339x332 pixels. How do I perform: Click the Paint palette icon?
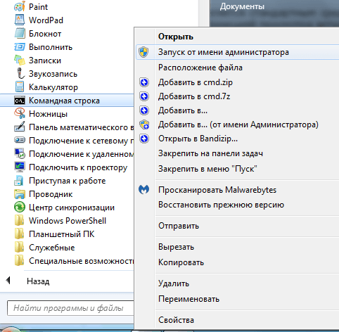click(x=20, y=6)
